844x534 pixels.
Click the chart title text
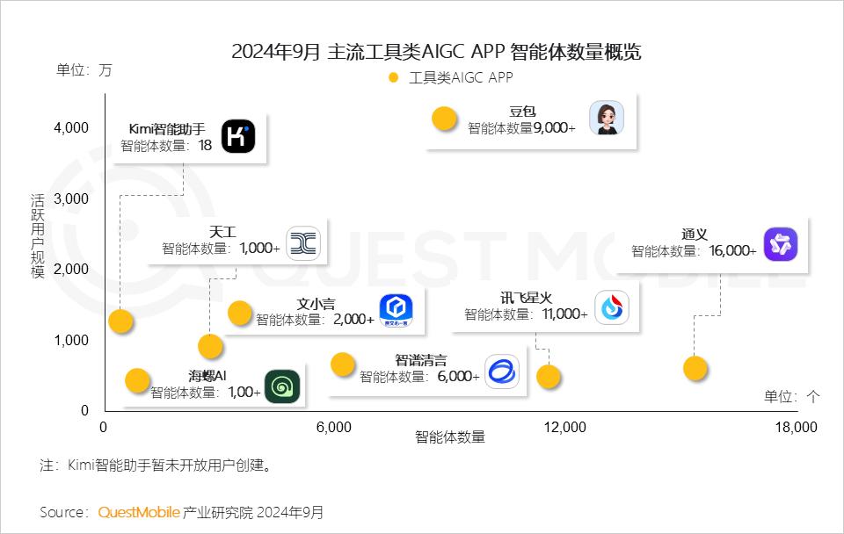coord(438,51)
